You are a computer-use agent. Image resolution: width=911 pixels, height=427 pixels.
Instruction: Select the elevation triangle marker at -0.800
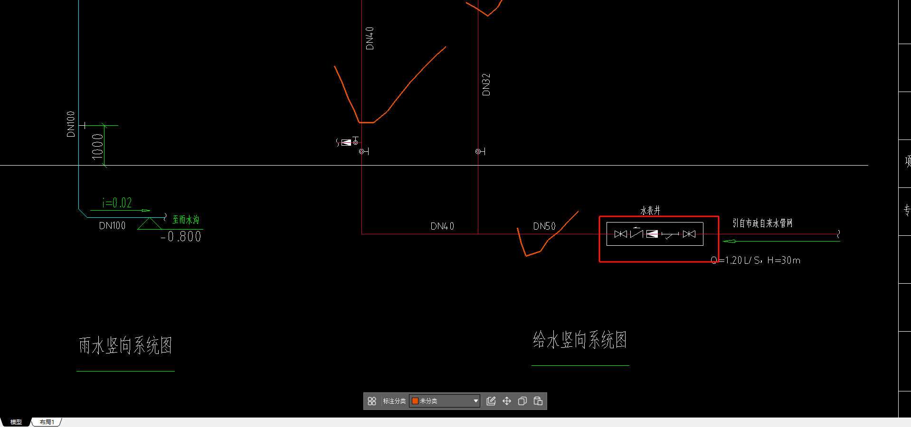(150, 223)
